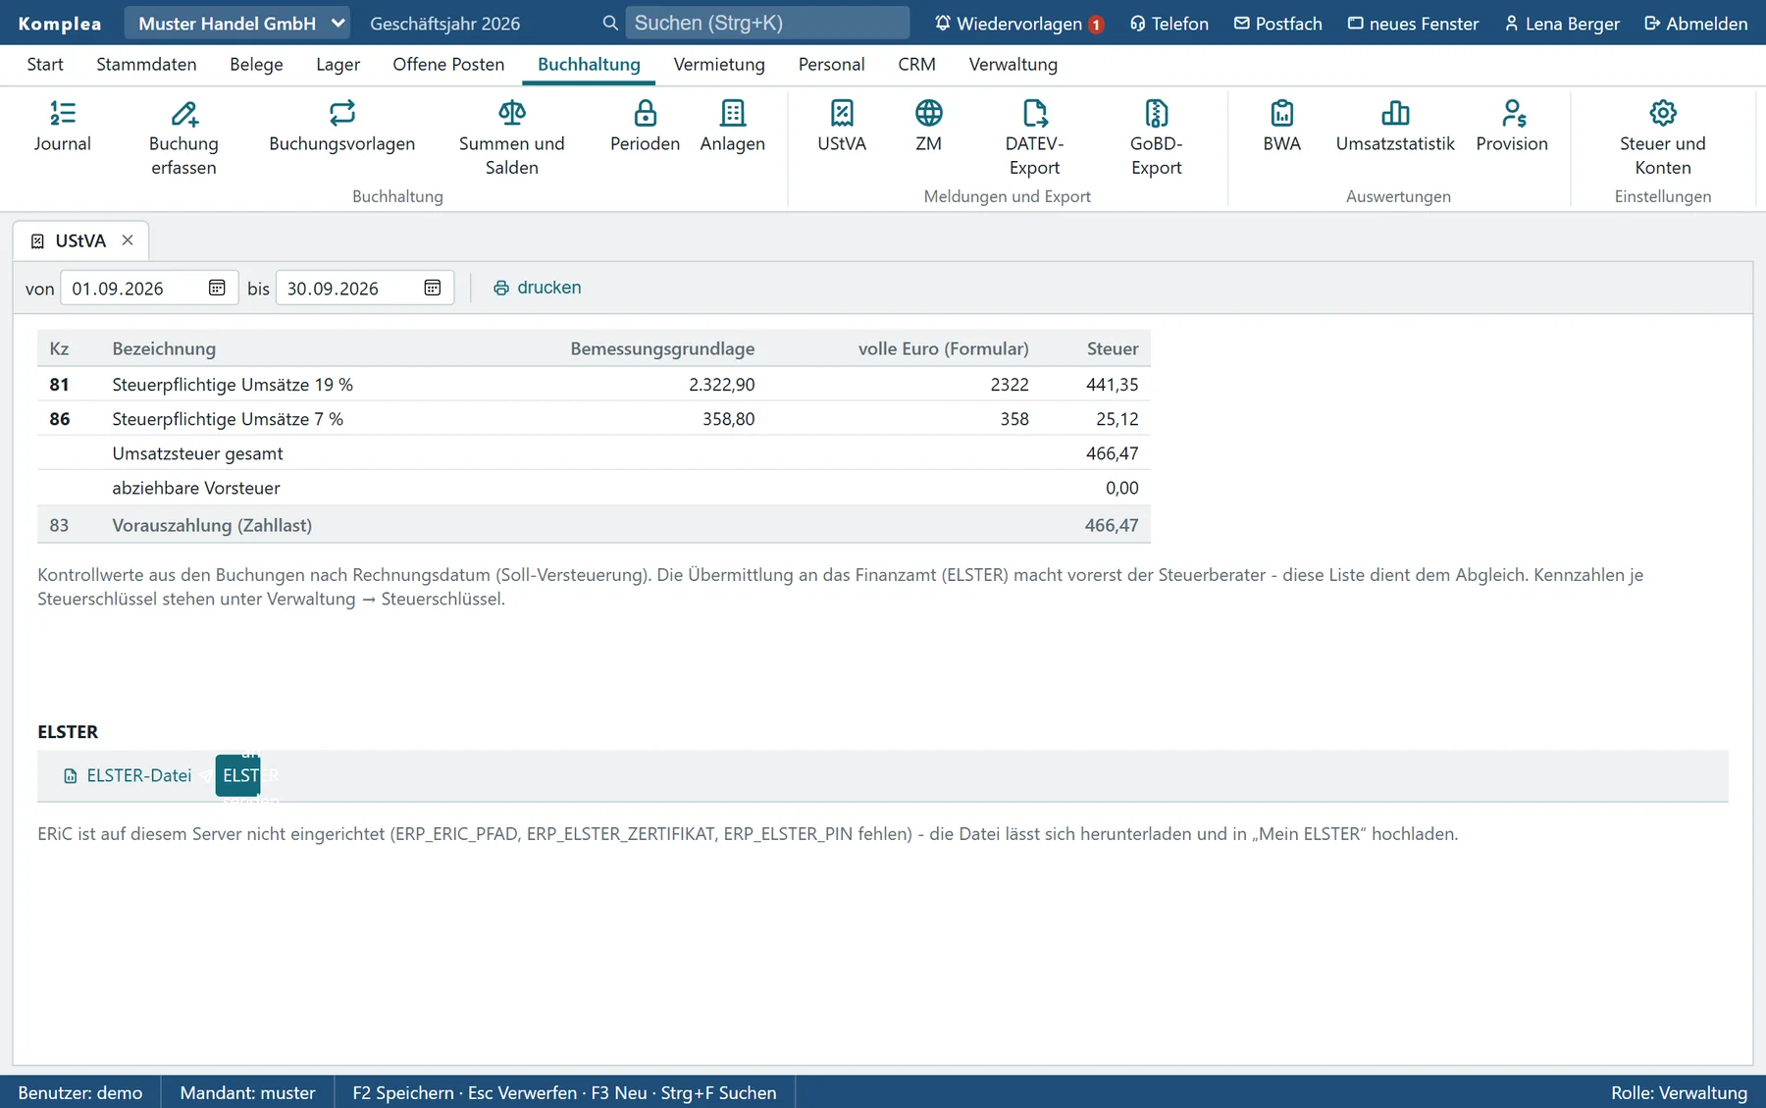Viewport: 1766px width, 1108px height.
Task: Open the Anlagen building icon
Action: [x=733, y=128]
